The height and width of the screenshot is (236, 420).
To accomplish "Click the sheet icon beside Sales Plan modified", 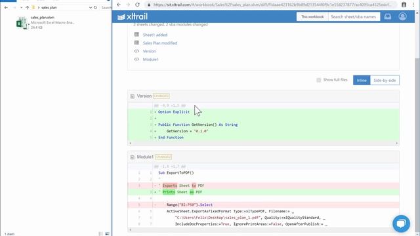I will [x=136, y=43].
